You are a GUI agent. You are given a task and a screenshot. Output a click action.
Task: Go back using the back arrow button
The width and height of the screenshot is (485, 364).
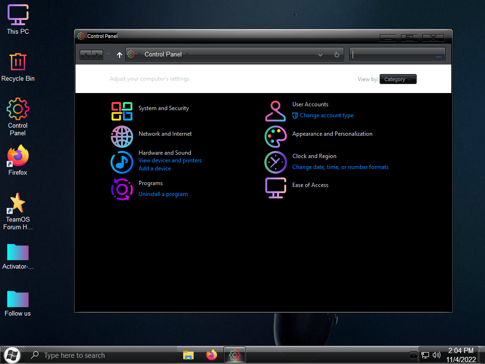click(86, 55)
